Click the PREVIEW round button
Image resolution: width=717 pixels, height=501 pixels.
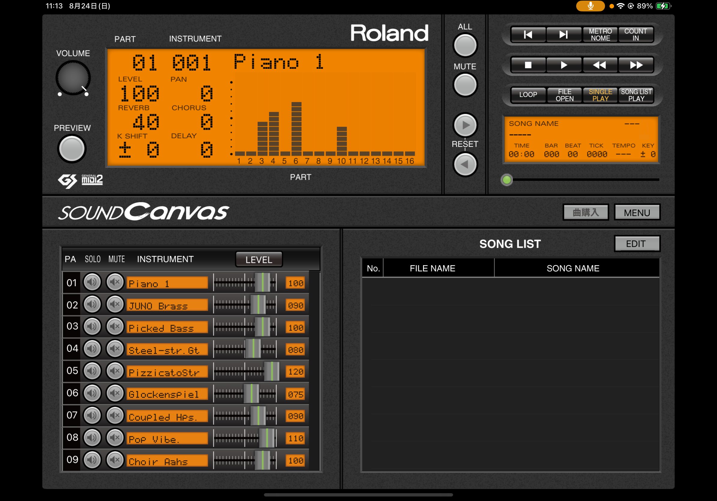pyautogui.click(x=72, y=149)
